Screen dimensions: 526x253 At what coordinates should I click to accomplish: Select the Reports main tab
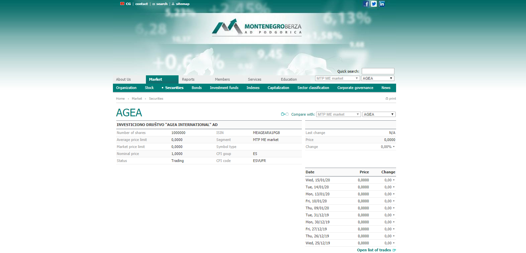tap(188, 79)
